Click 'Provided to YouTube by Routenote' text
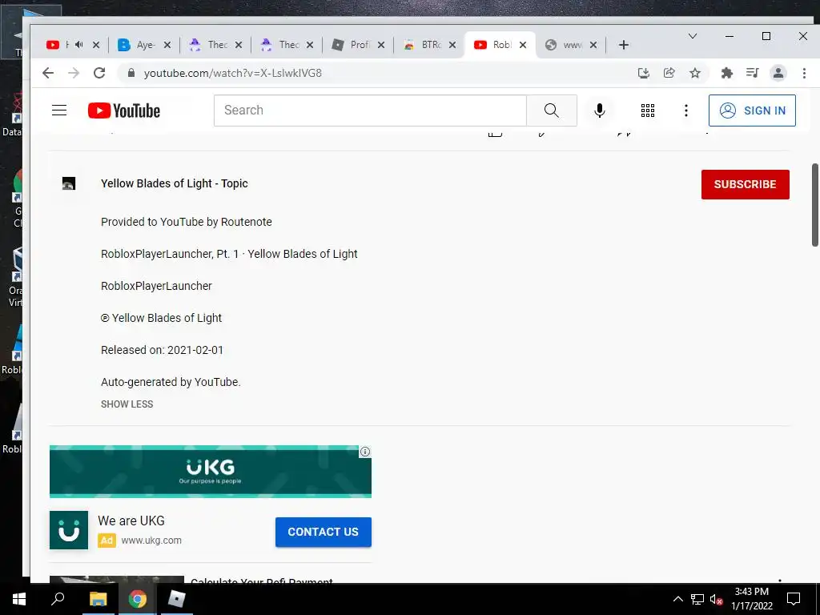The height and width of the screenshot is (615, 820). coord(186,222)
